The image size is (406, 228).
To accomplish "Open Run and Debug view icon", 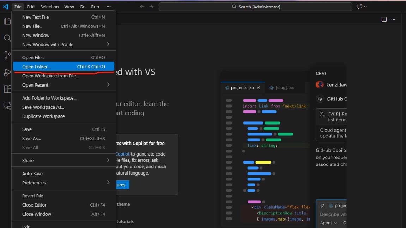I will pyautogui.click(x=7, y=72).
